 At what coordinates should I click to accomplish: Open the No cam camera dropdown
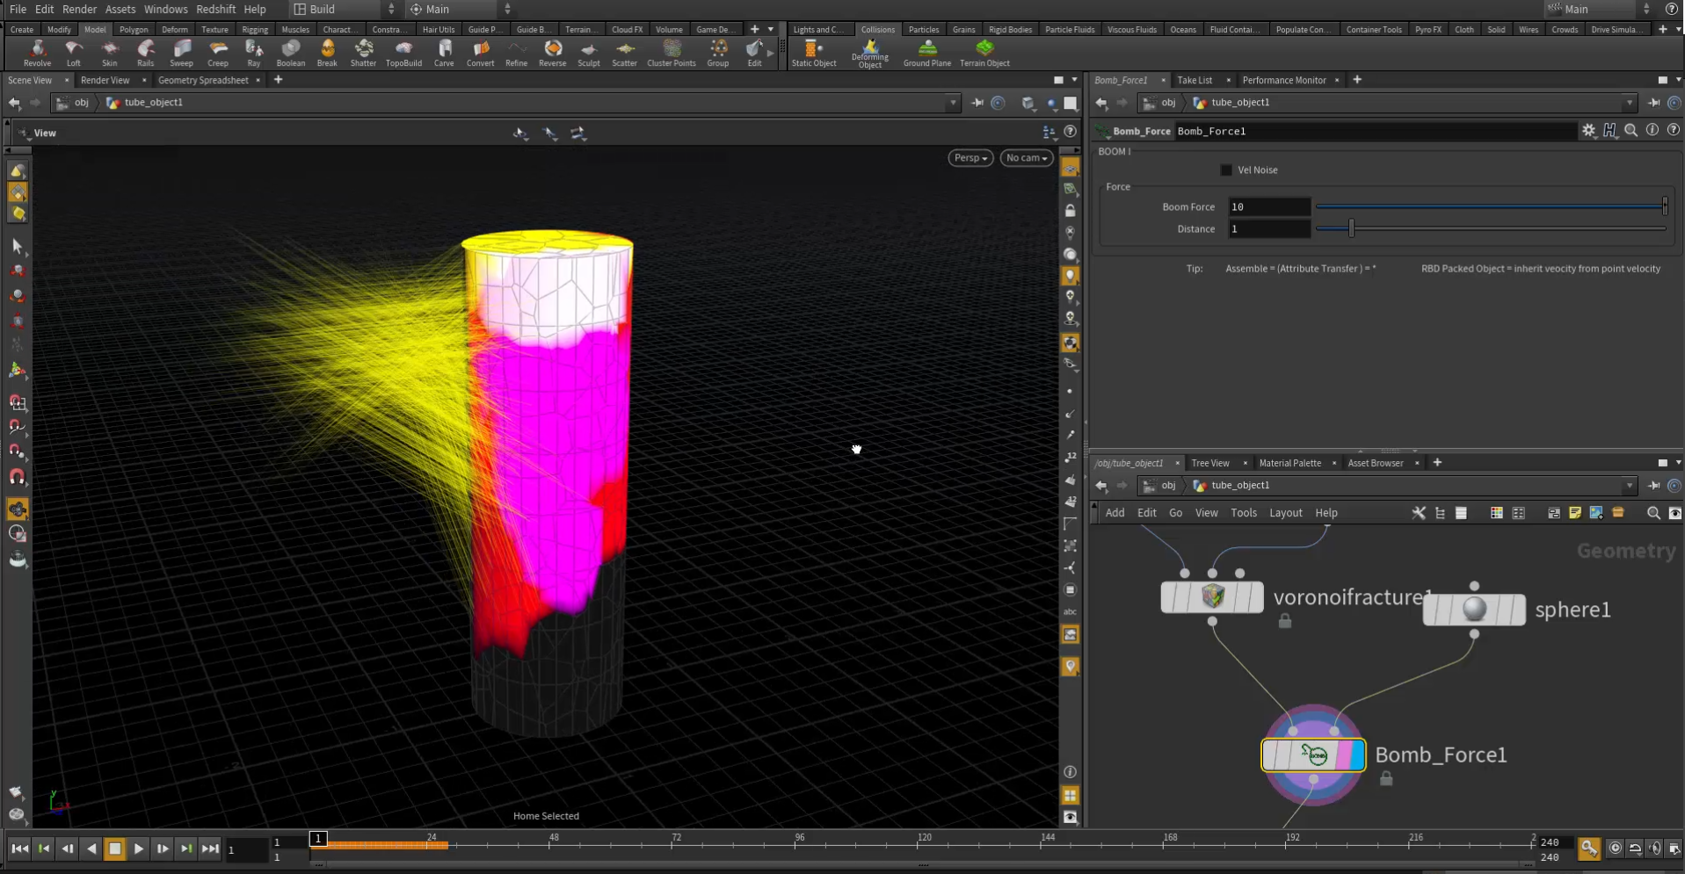point(1026,158)
